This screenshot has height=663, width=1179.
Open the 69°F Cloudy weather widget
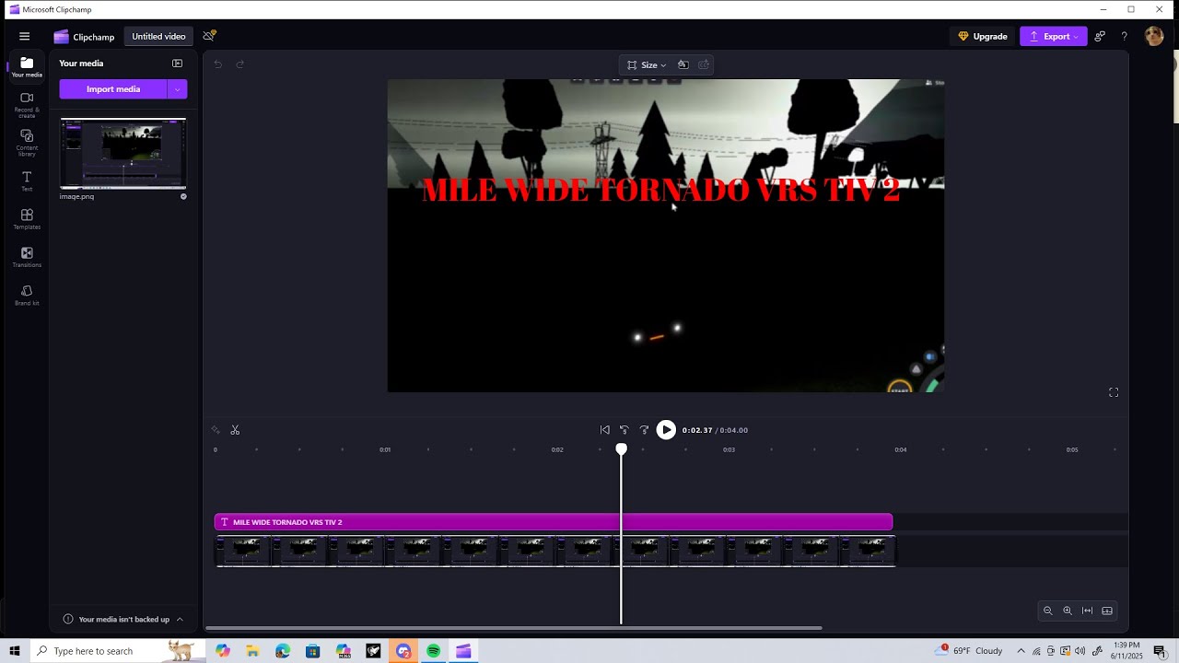tap(970, 651)
